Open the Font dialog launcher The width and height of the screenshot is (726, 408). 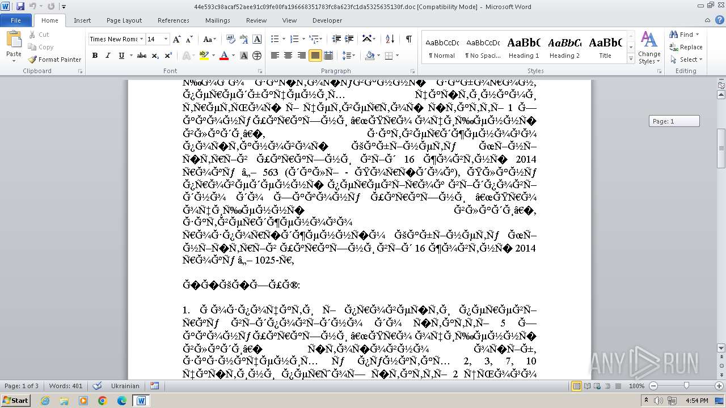(x=260, y=71)
